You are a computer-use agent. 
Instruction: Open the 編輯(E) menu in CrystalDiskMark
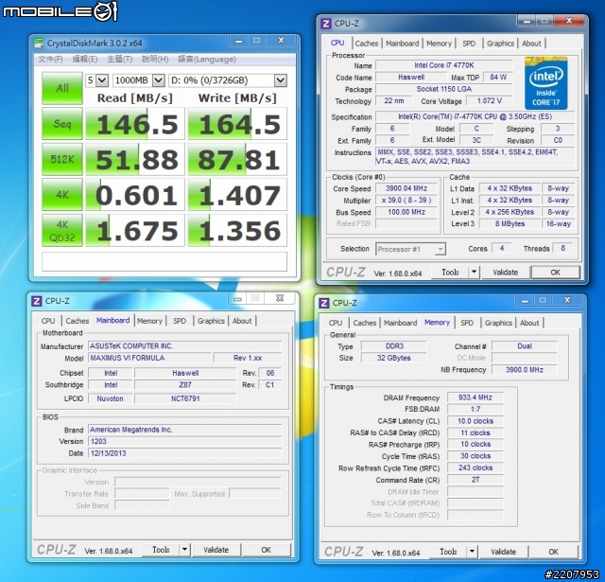tap(85, 60)
